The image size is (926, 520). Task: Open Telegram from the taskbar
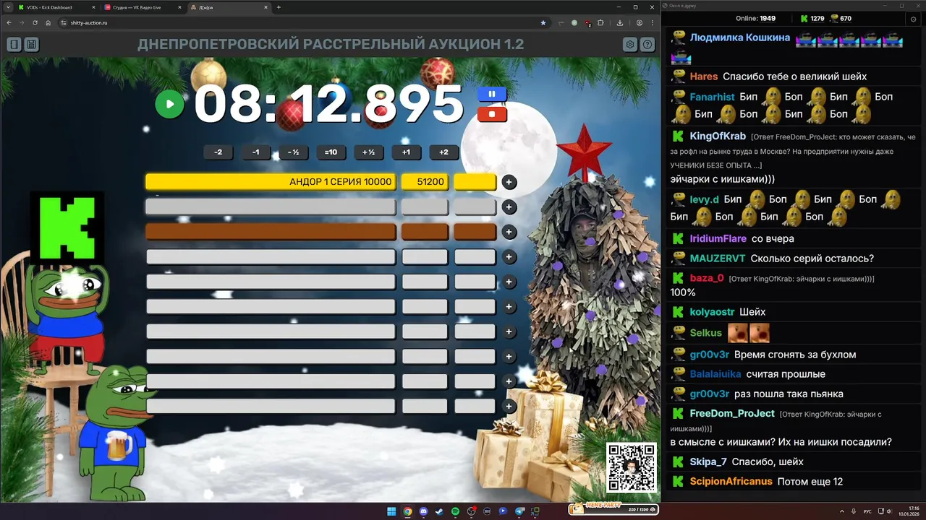(x=519, y=511)
